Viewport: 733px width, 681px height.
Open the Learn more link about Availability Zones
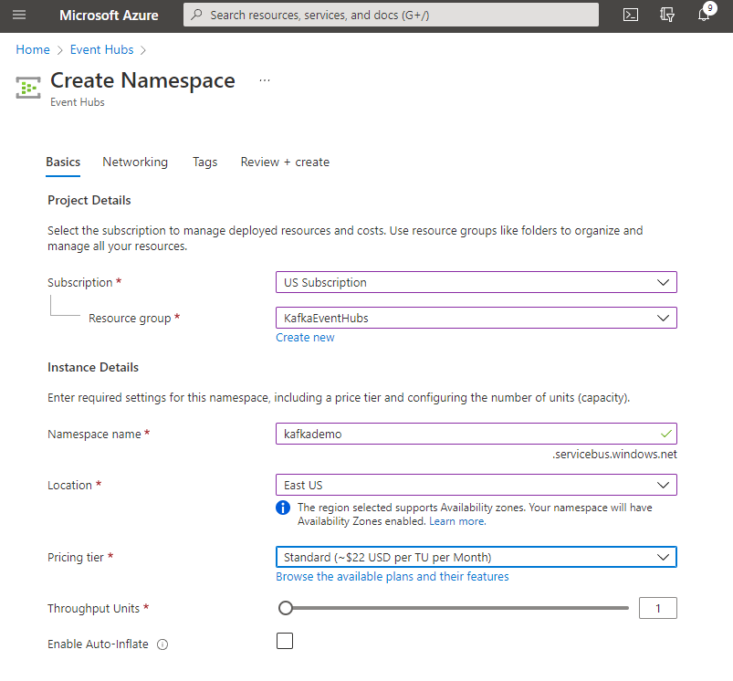pyautogui.click(x=457, y=521)
